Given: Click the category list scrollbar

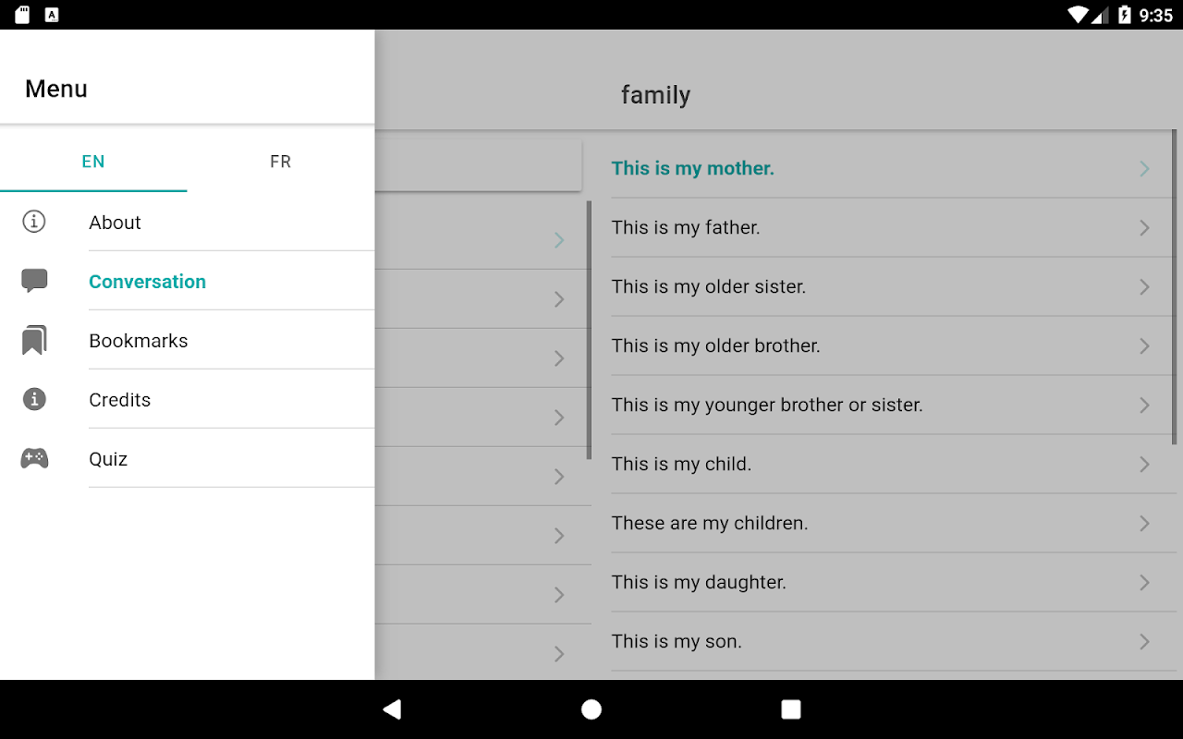Looking at the screenshot, I should (x=589, y=330).
